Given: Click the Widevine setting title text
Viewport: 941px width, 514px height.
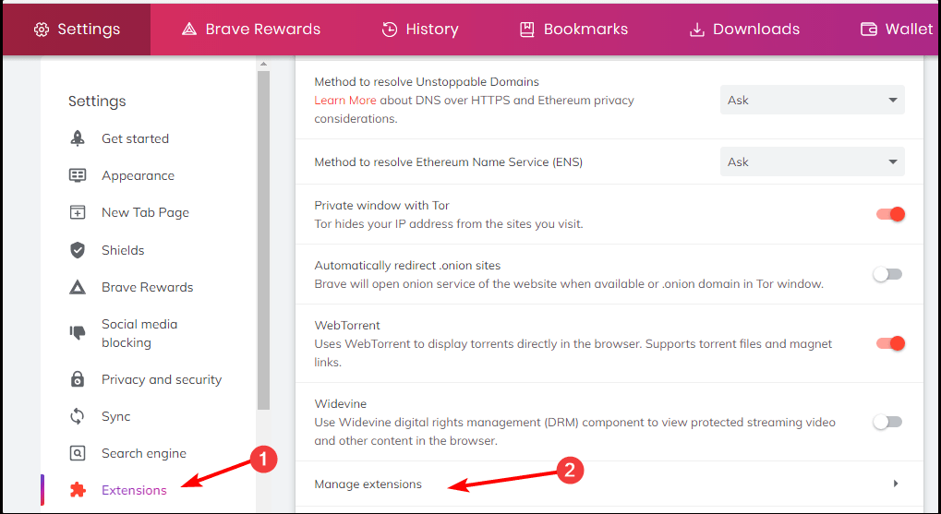Looking at the screenshot, I should coord(340,403).
